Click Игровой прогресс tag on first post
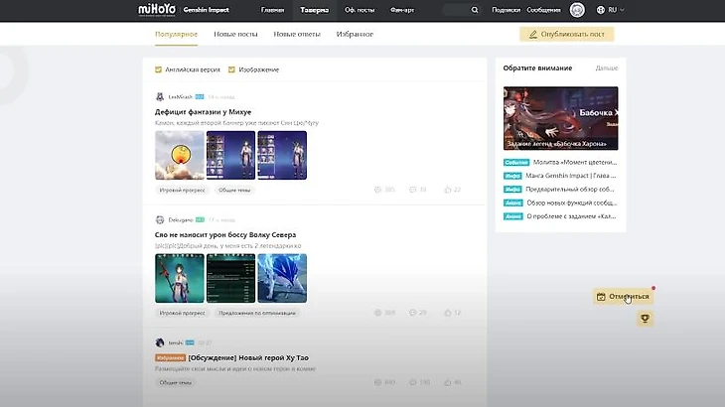Viewport: 725px width, 407px height. [x=182, y=190]
